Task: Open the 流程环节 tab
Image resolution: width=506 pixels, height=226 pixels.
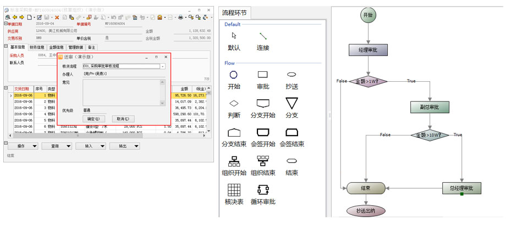Action: coord(237,13)
